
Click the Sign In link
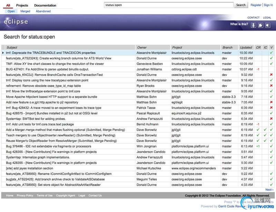pos(268,5)
